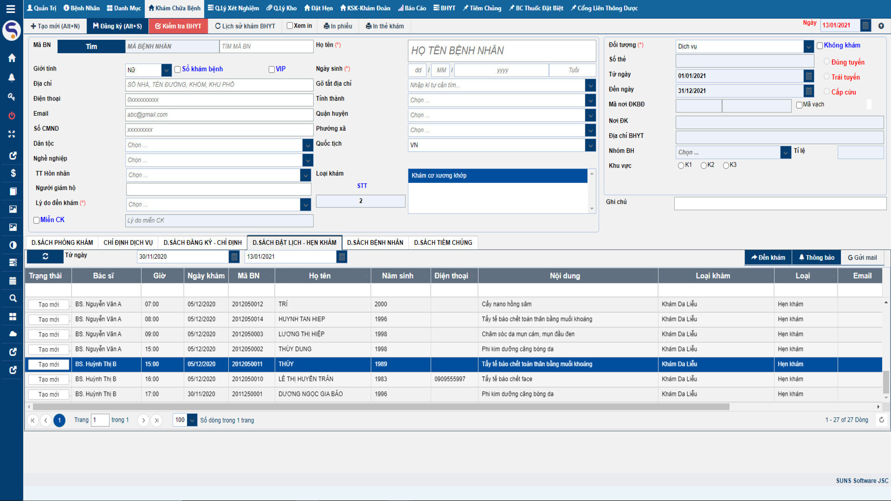Screen dimensions: 891x501
Task: Open the Đối tượng dropdown arrow
Action: (808, 46)
